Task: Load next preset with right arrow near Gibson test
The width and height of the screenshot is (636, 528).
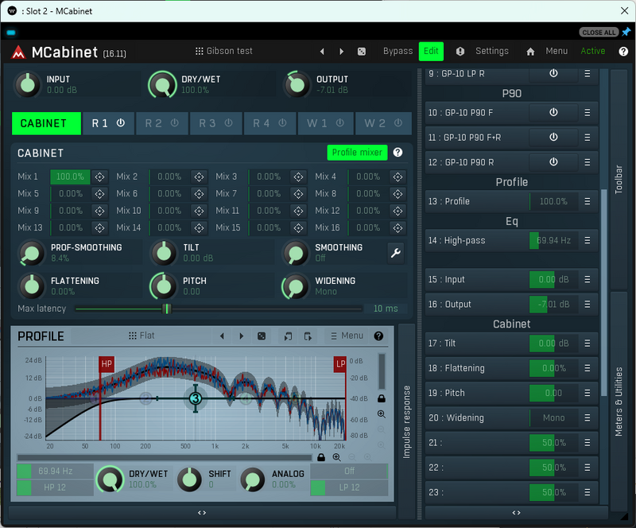Action: tap(341, 52)
